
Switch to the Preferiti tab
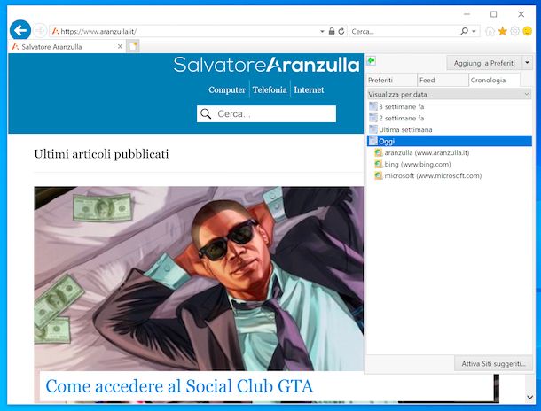[x=391, y=80]
